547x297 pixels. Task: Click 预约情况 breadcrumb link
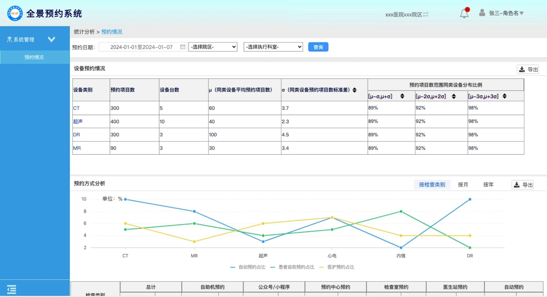coord(112,32)
